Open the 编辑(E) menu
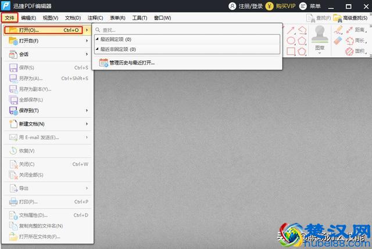Viewport: 372px width, 249px height. [28, 18]
